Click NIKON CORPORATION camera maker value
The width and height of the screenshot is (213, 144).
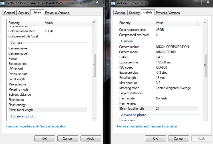pyautogui.click(x=172, y=47)
